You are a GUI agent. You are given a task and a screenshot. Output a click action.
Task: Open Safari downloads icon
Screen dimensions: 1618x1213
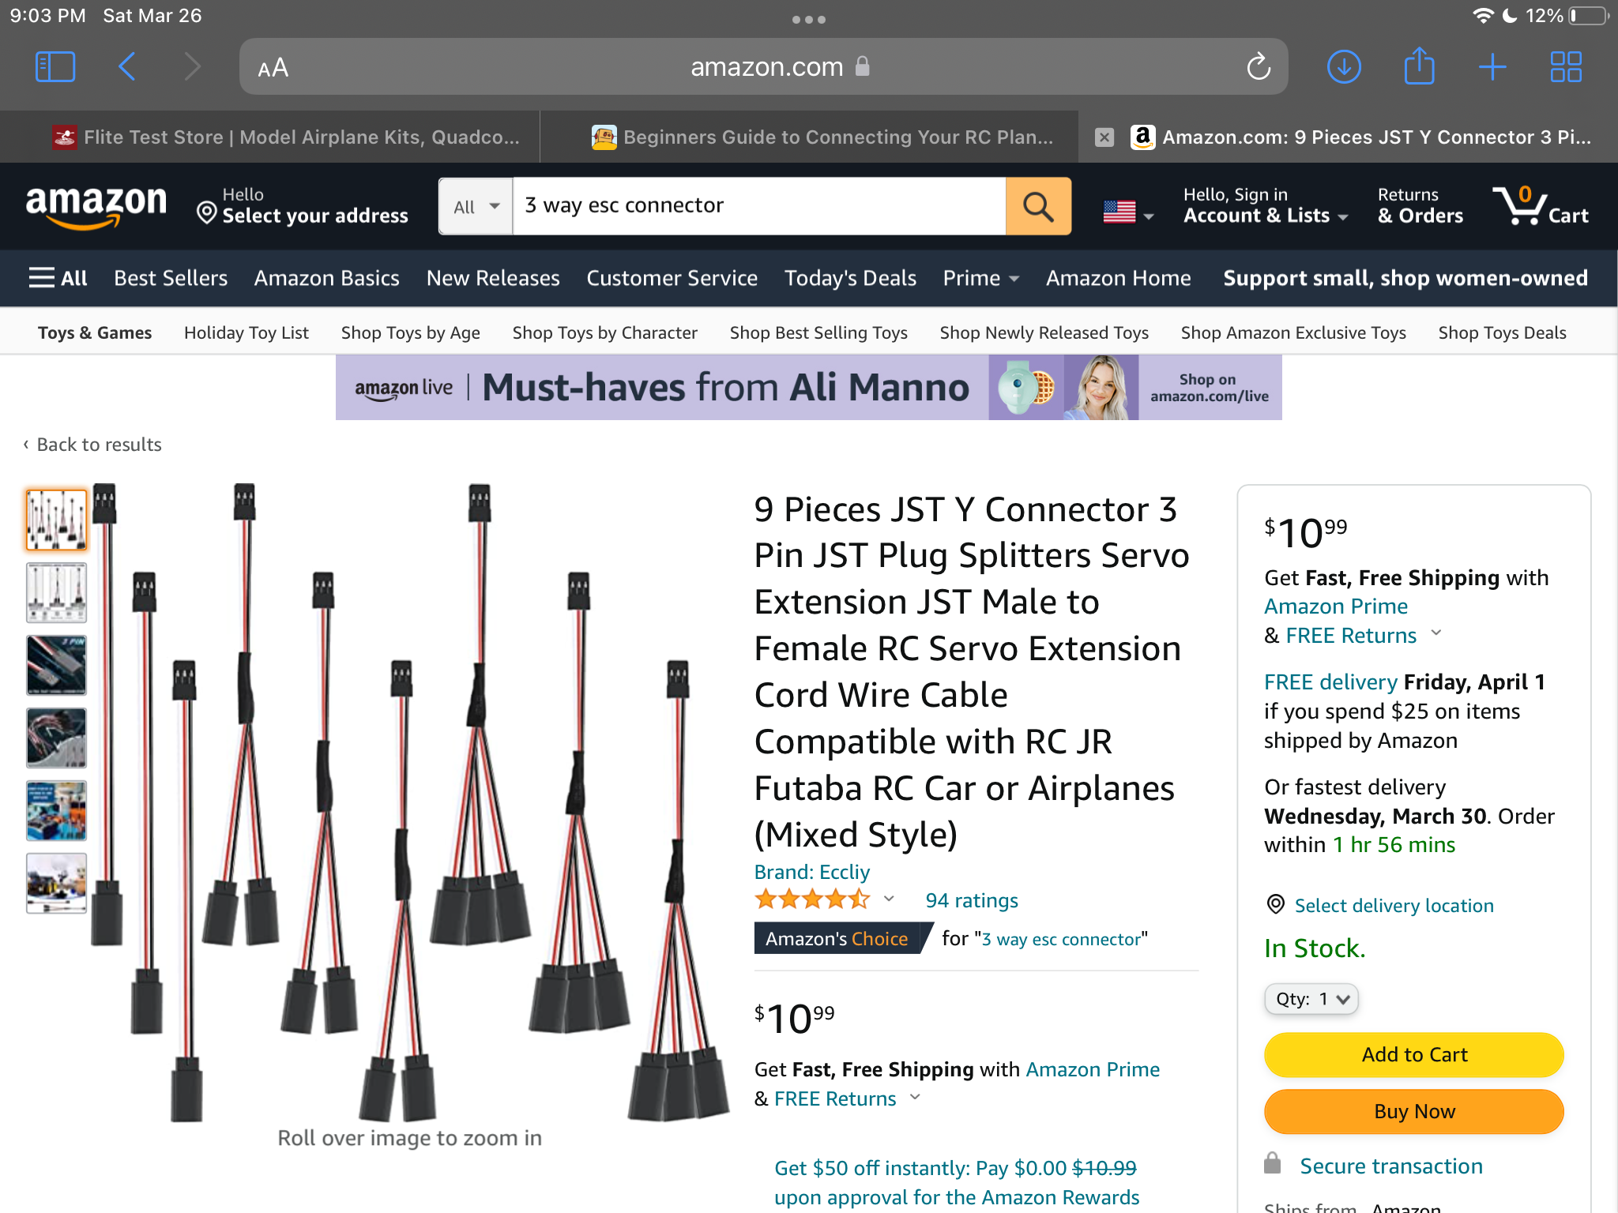[x=1344, y=67]
